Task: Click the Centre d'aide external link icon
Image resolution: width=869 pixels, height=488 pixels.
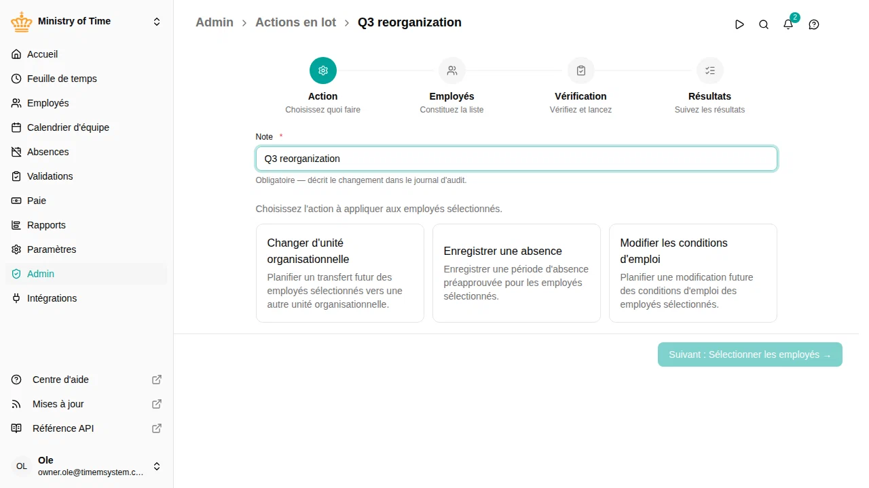Action: tap(157, 380)
